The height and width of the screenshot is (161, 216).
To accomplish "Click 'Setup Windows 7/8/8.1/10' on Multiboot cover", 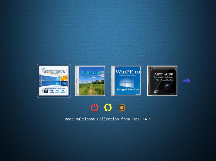I will [55, 88].
